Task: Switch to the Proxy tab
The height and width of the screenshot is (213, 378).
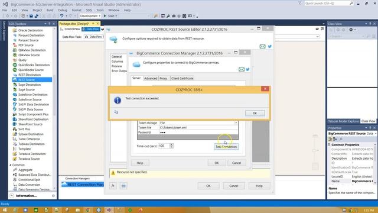Action: tap(163, 78)
